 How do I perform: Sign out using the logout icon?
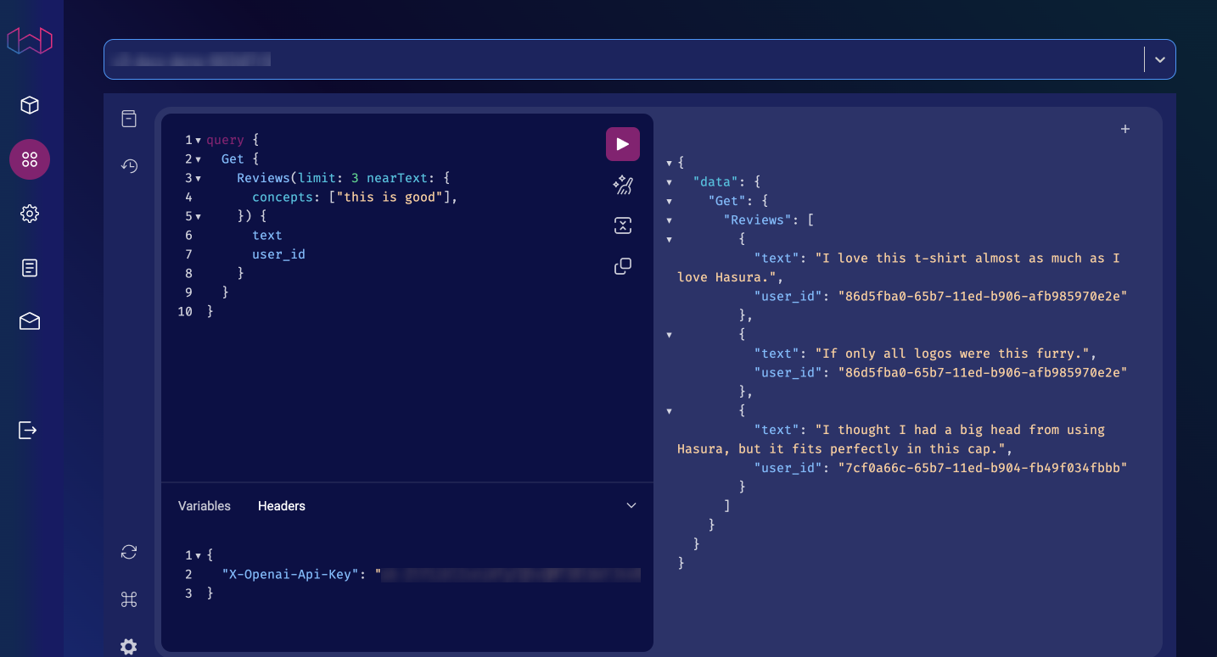pyautogui.click(x=30, y=430)
